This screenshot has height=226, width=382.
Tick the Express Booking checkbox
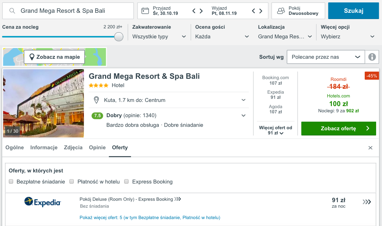pos(127,181)
